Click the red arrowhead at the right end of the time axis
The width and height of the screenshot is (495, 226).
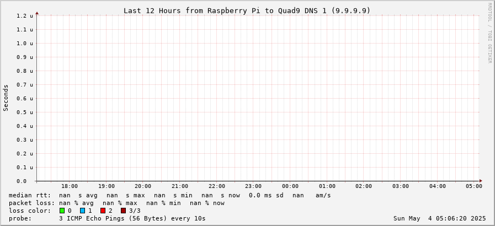click(x=481, y=181)
